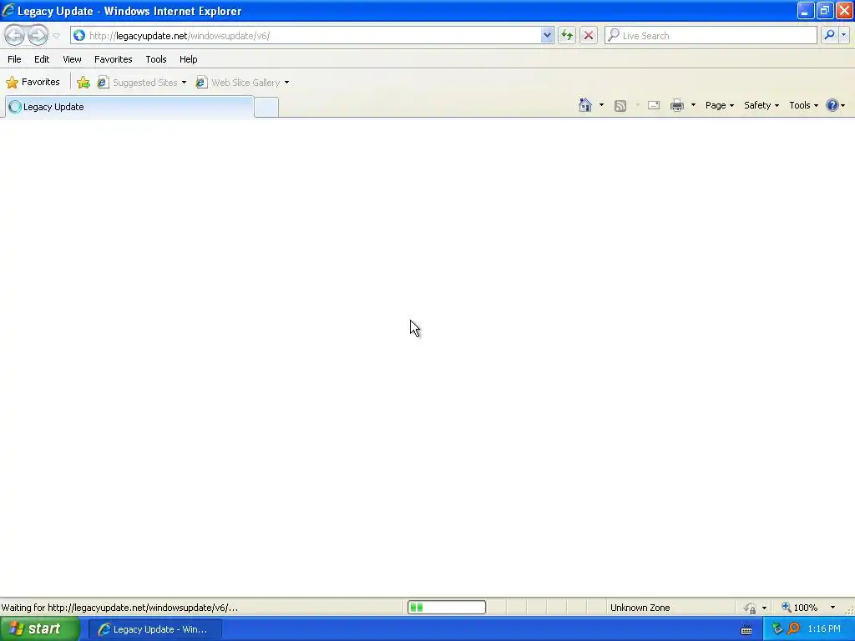Expand the Suggested Sites dropdown arrow
This screenshot has width=855, height=641.
click(184, 83)
